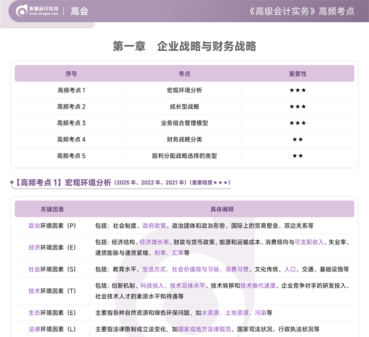Click the 股利分配战略选择的类型 cell

coord(184,156)
